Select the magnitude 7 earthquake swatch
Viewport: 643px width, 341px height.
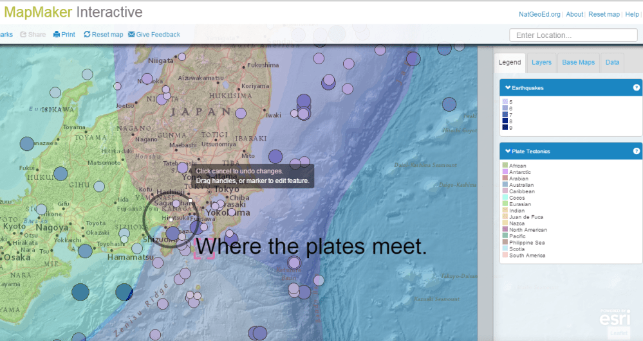[x=505, y=114]
